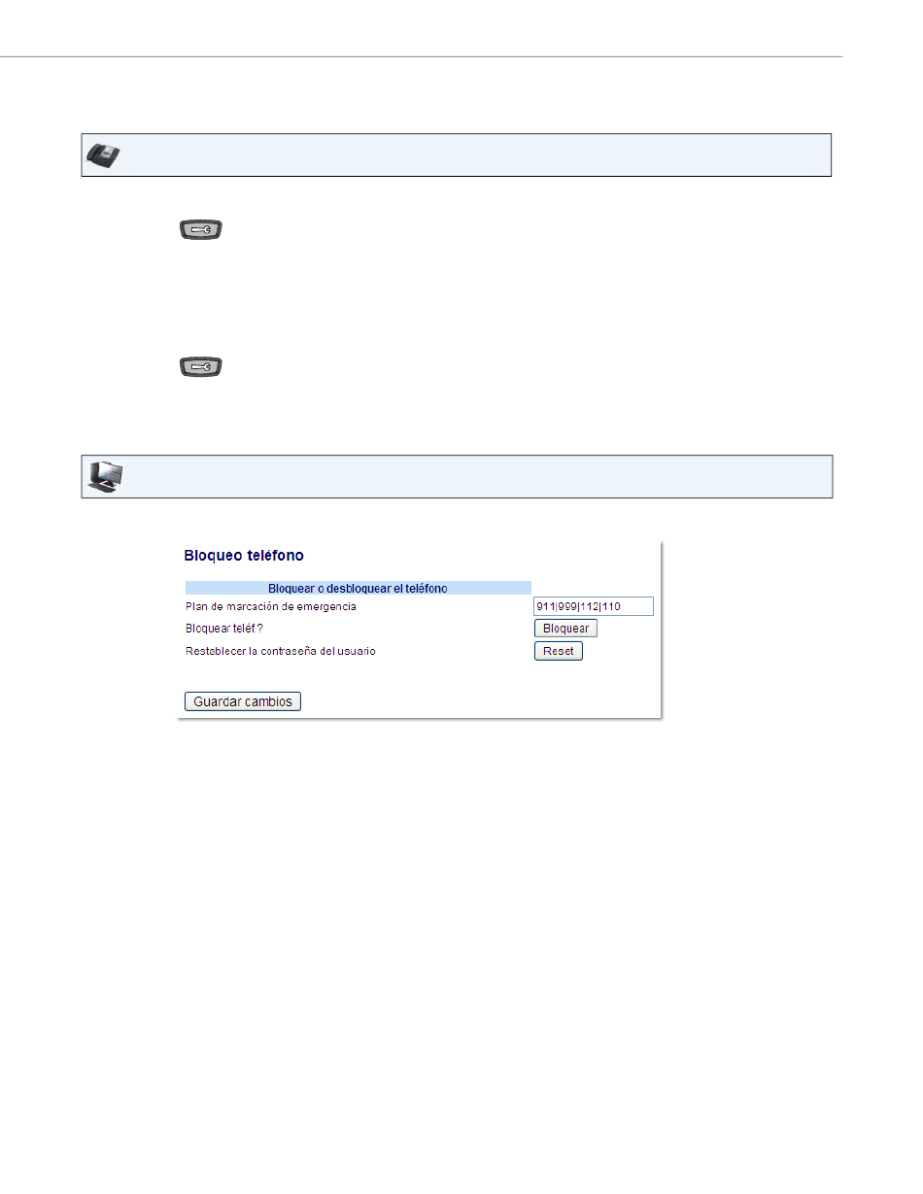The image size is (923, 1194).
Task: Click the Plan de marcación de emergencia label
Action: (x=271, y=607)
